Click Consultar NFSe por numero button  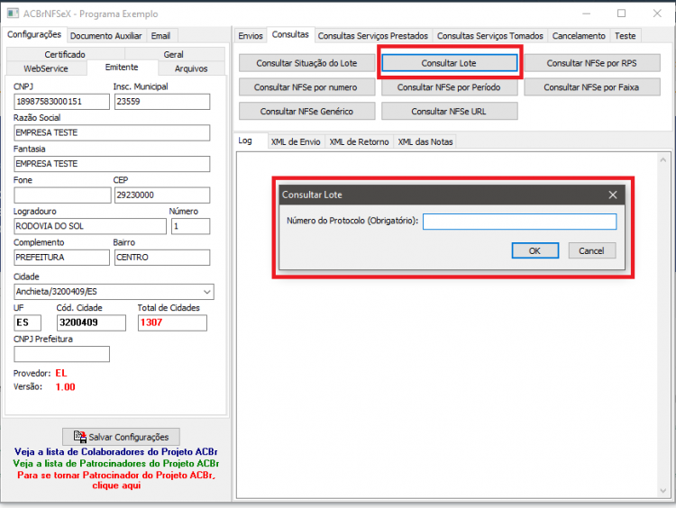tap(306, 87)
